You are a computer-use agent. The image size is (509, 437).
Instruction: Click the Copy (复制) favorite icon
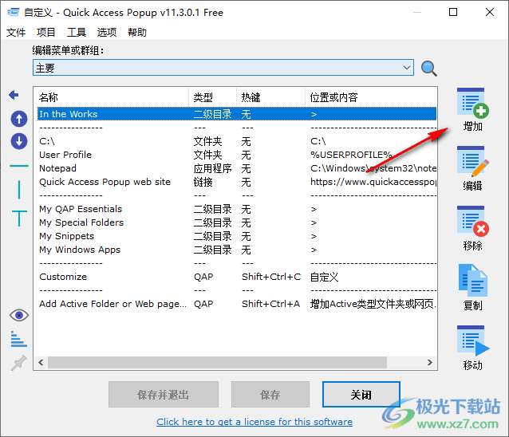(472, 281)
